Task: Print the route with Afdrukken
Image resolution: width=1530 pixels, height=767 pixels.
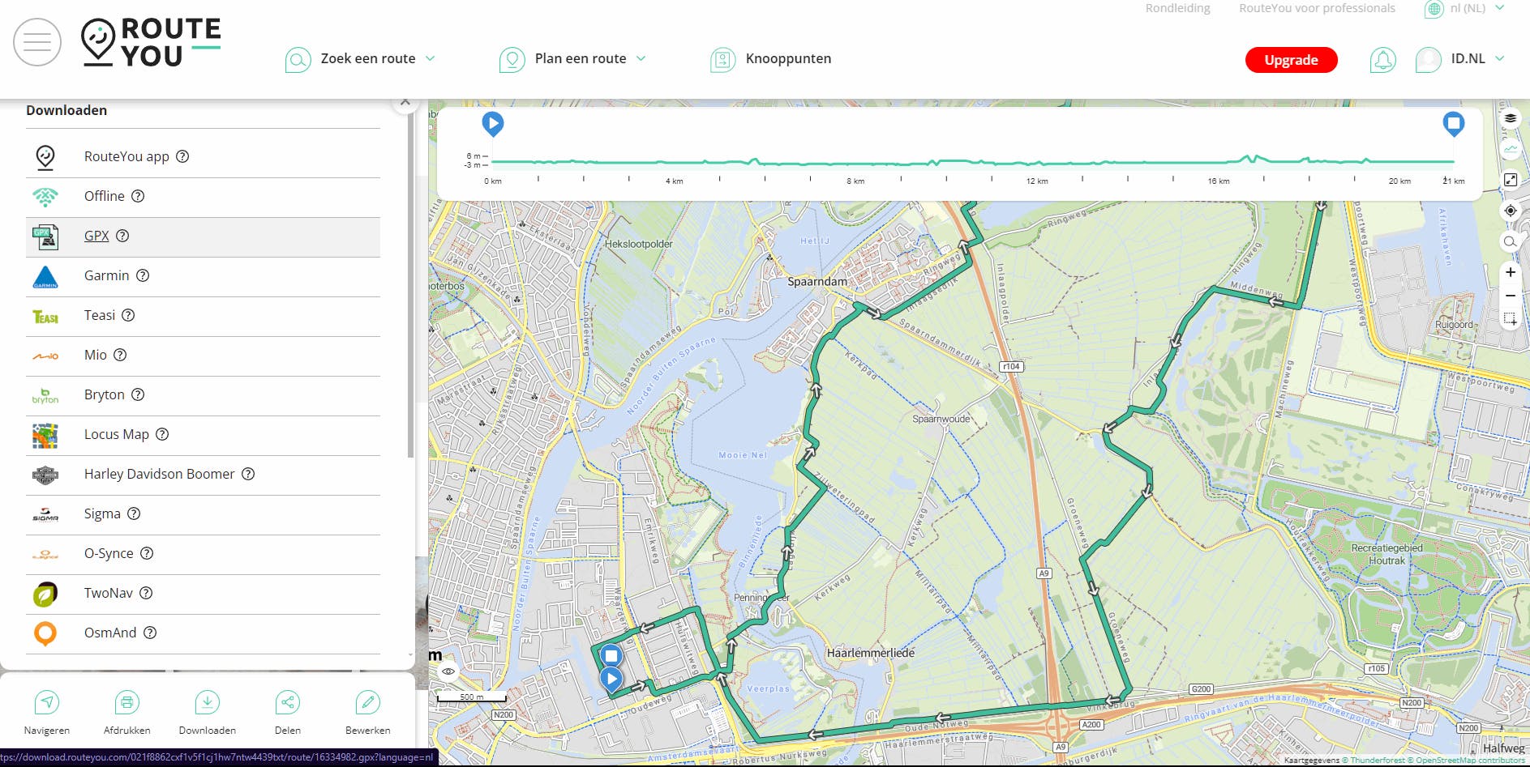Action: 127,713
